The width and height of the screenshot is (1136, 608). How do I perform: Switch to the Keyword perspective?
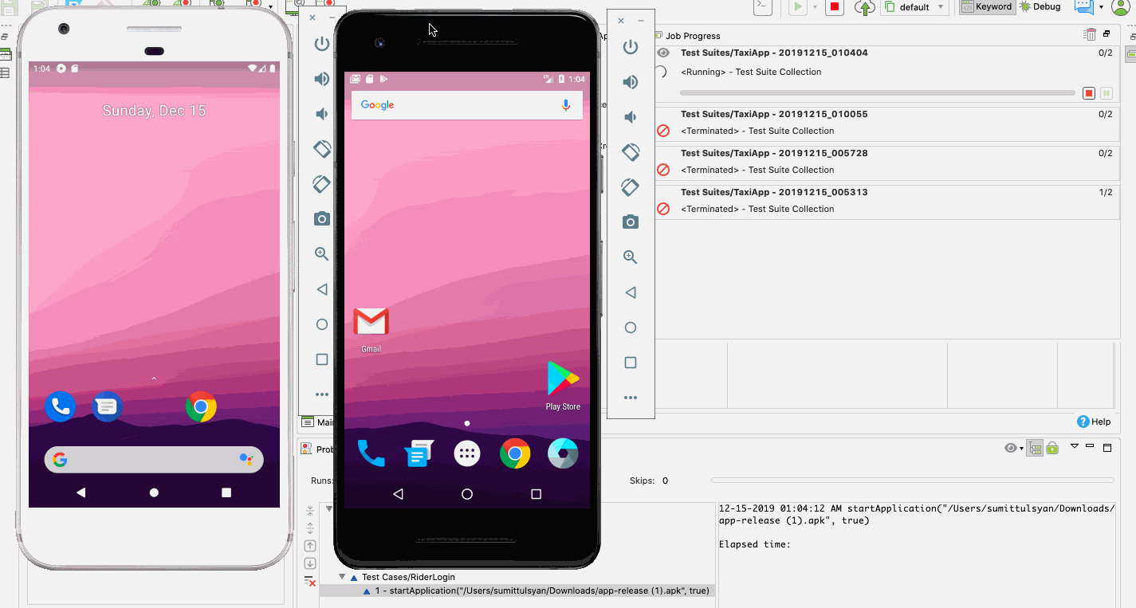tap(986, 7)
